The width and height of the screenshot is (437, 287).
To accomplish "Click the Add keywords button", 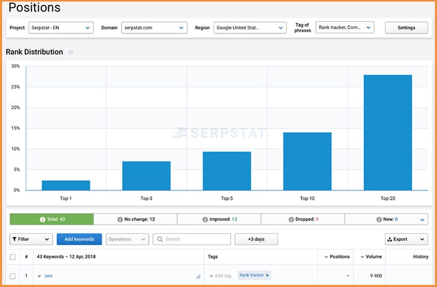I will (80, 239).
